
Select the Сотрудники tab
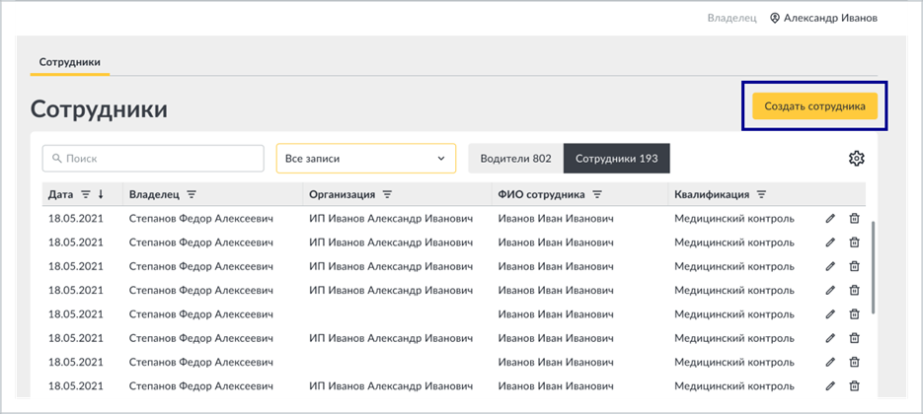pos(69,62)
